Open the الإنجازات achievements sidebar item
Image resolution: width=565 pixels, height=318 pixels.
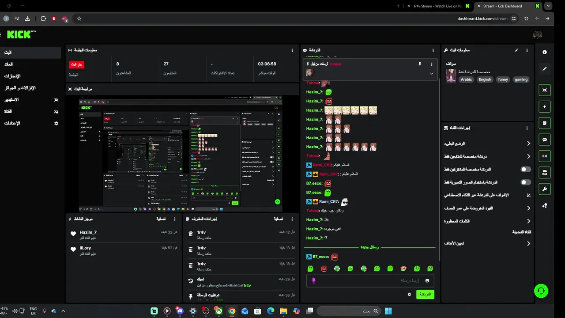(x=30, y=76)
